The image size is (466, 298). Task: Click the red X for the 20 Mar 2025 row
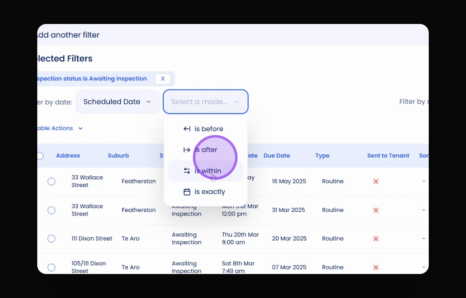376,238
